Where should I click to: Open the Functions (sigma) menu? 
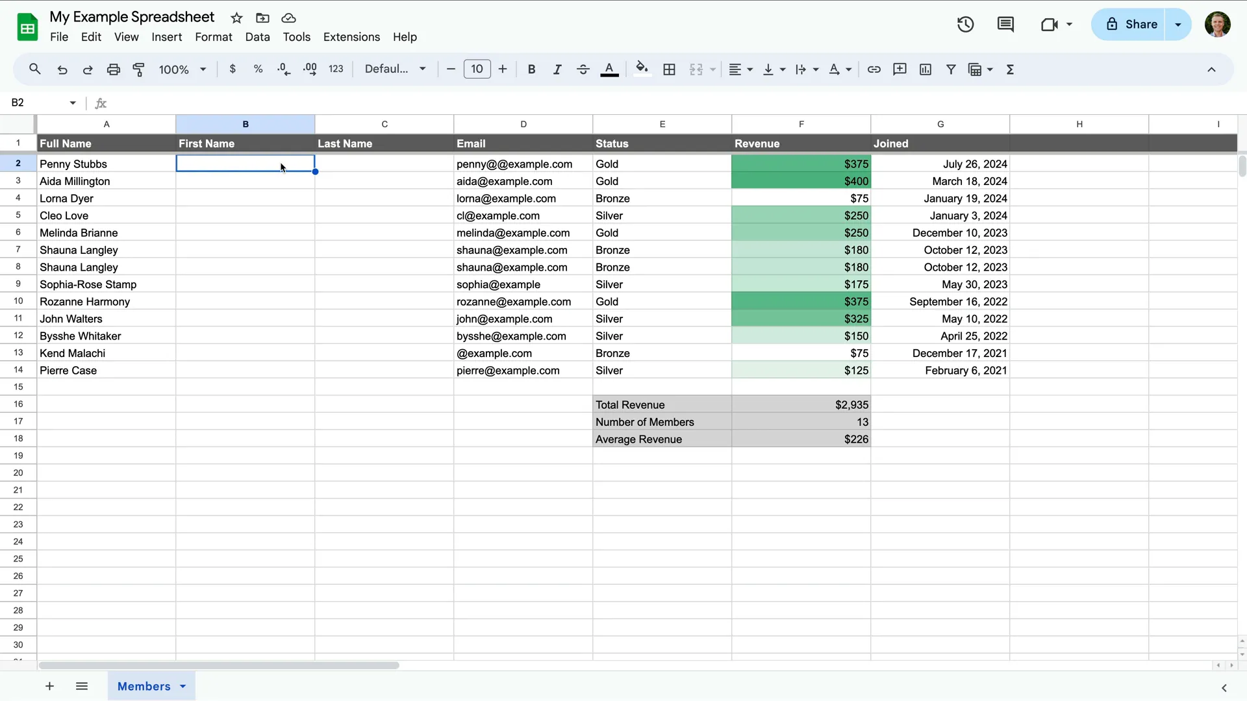[x=1011, y=69]
